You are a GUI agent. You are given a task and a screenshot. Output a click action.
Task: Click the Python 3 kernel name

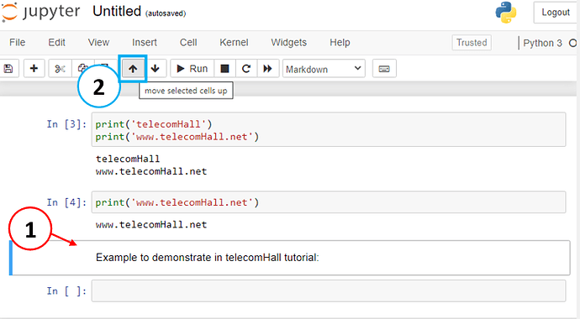(x=542, y=43)
